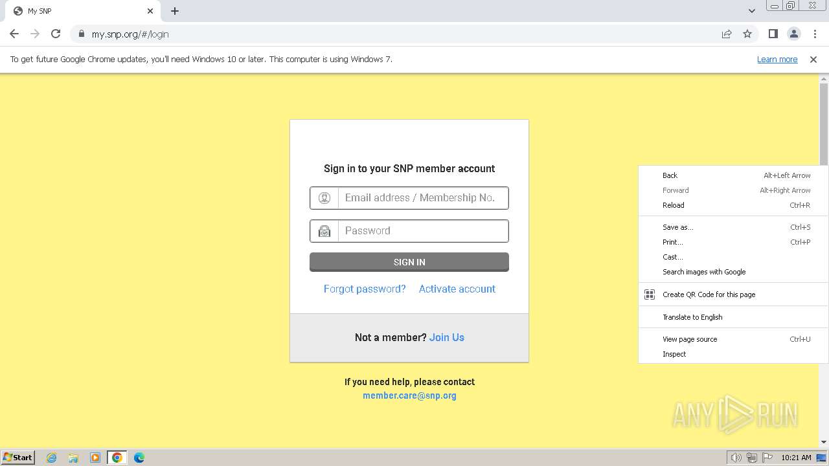Toggle the Chrome side panel icon

(773, 34)
